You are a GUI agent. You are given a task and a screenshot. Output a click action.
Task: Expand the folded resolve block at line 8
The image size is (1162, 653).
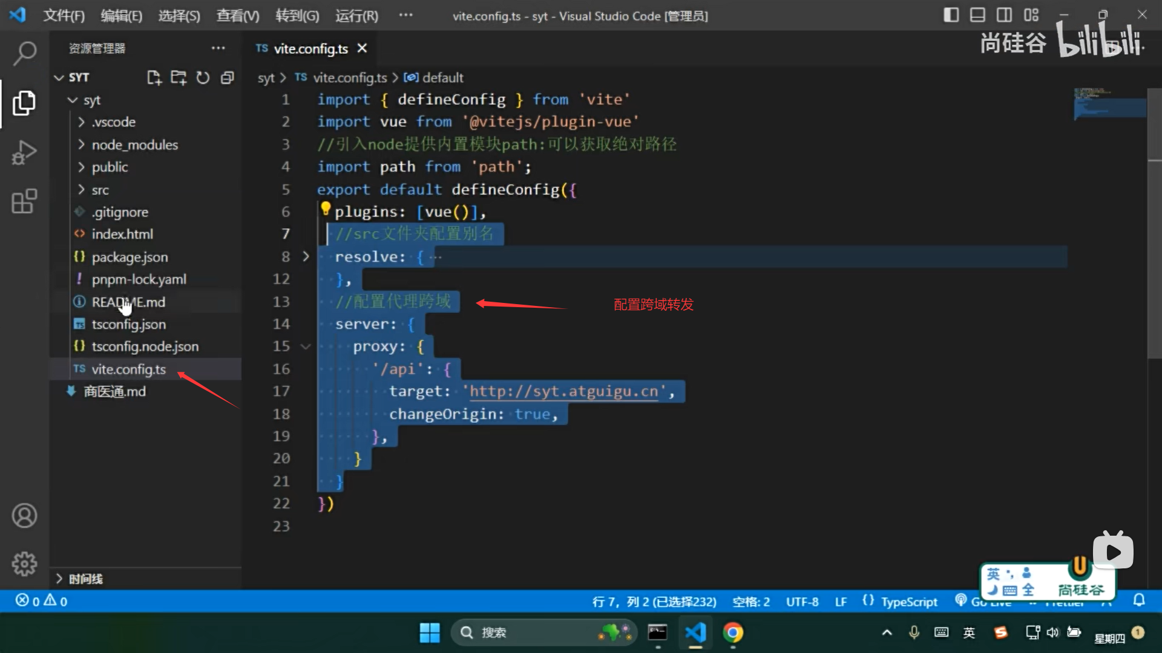[306, 257]
